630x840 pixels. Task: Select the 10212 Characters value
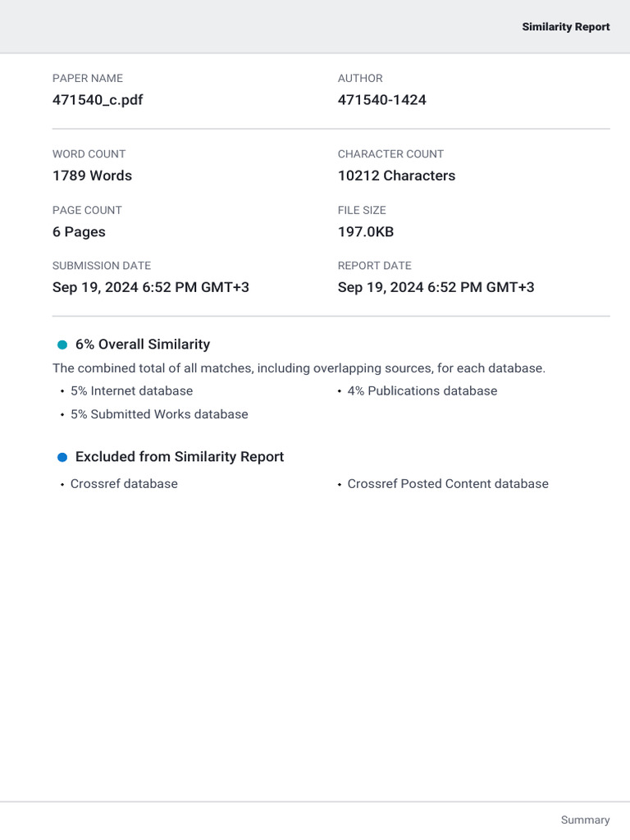pyautogui.click(x=396, y=176)
